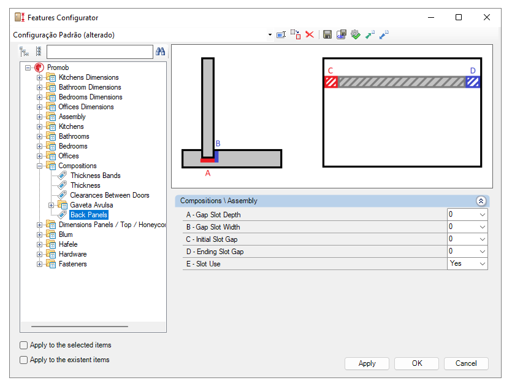Click the collapse all tree nodes icon
512x391 pixels.
(x=39, y=52)
